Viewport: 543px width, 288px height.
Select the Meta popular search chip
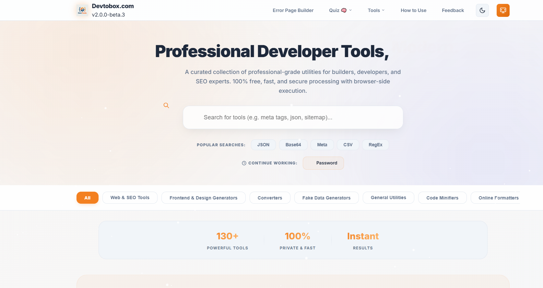tap(322, 145)
